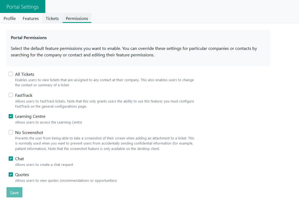Select the Permissions tab

point(77,18)
